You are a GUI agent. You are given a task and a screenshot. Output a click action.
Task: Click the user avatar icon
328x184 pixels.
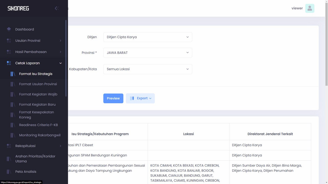(x=310, y=8)
